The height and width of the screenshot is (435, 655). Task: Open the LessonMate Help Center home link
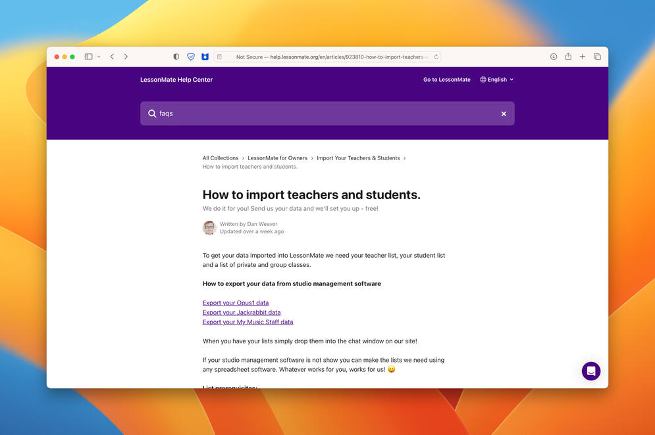pos(176,80)
